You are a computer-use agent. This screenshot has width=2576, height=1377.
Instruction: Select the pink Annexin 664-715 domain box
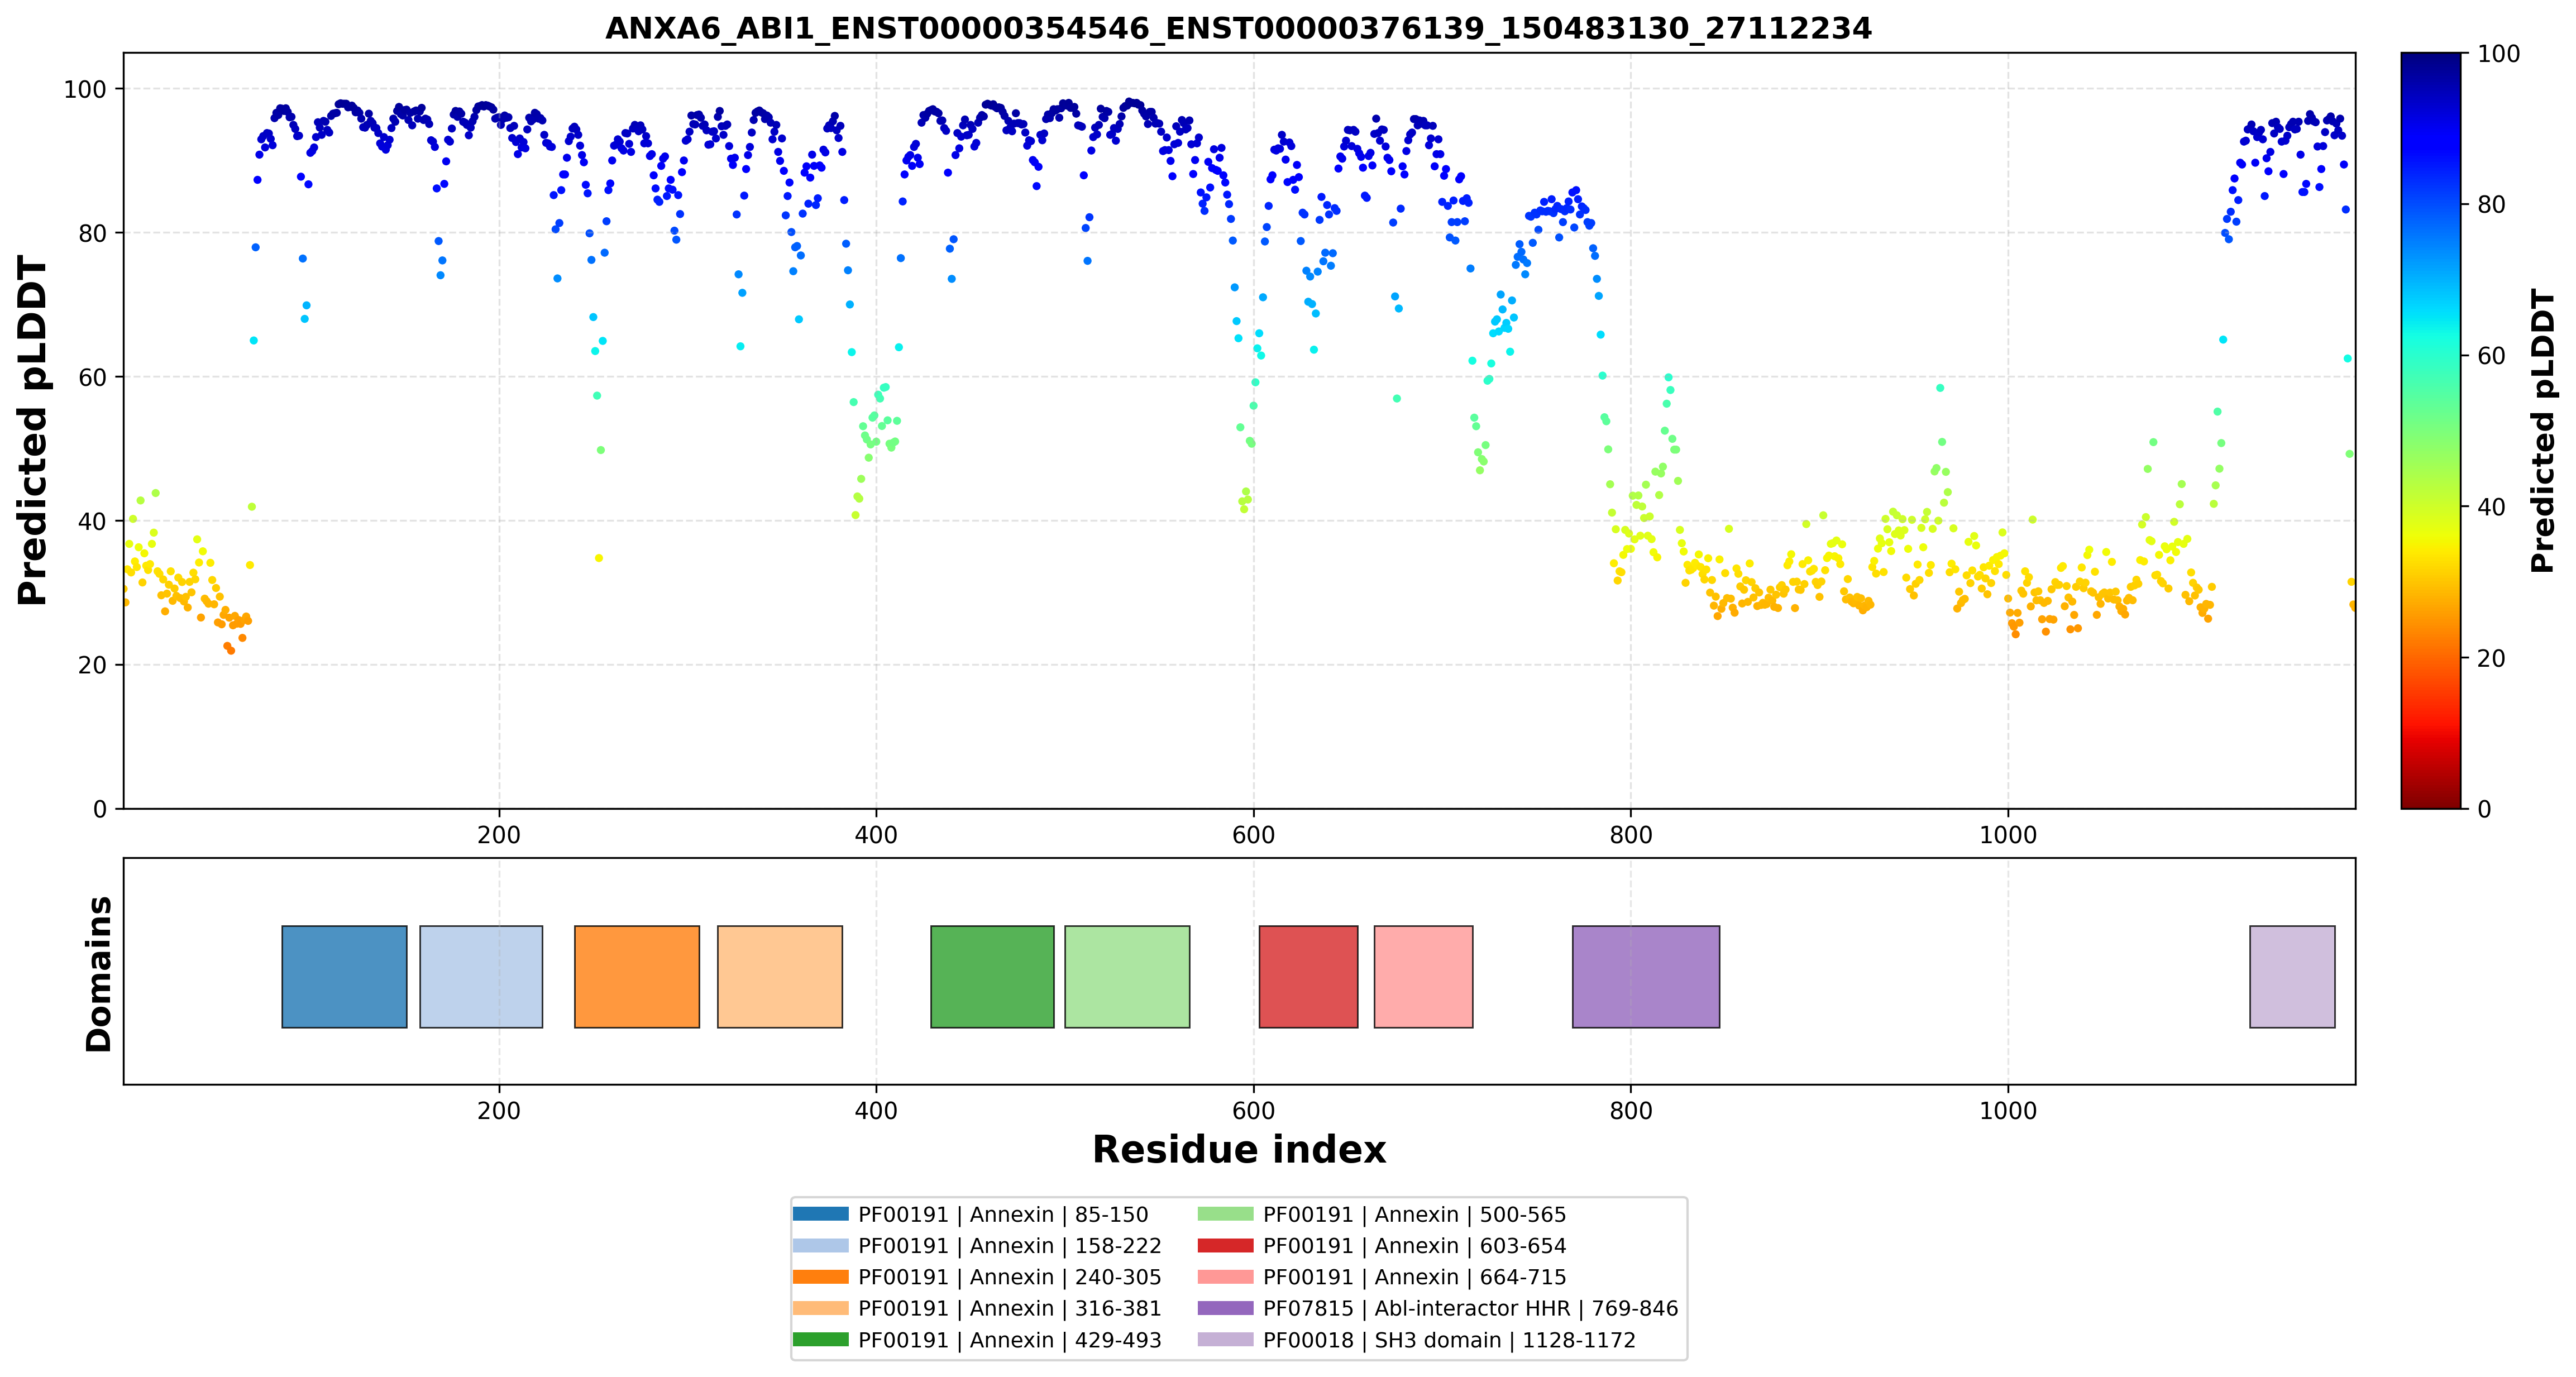click(x=1423, y=976)
